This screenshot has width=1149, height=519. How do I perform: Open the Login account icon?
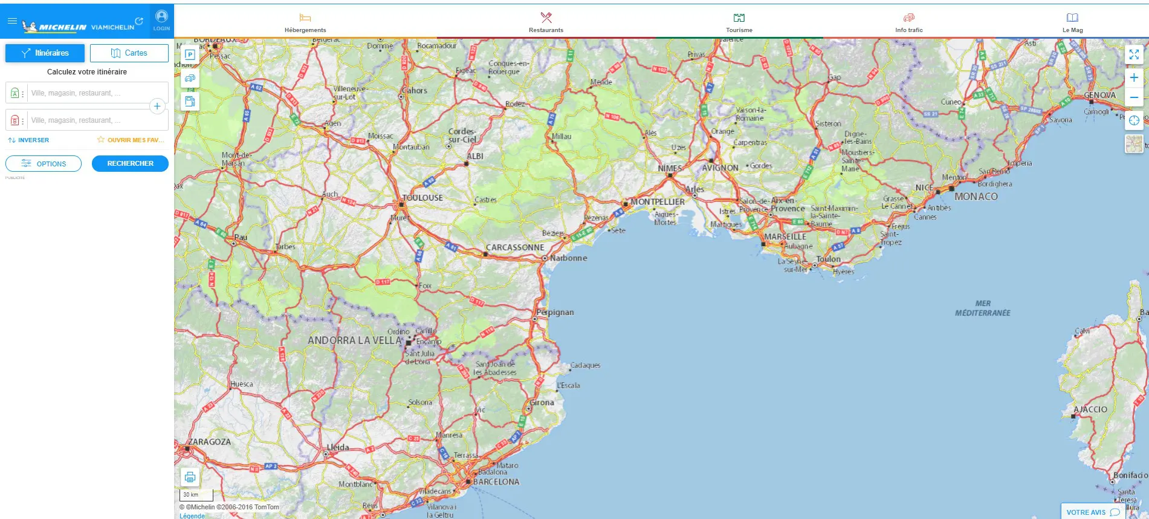[x=161, y=21]
